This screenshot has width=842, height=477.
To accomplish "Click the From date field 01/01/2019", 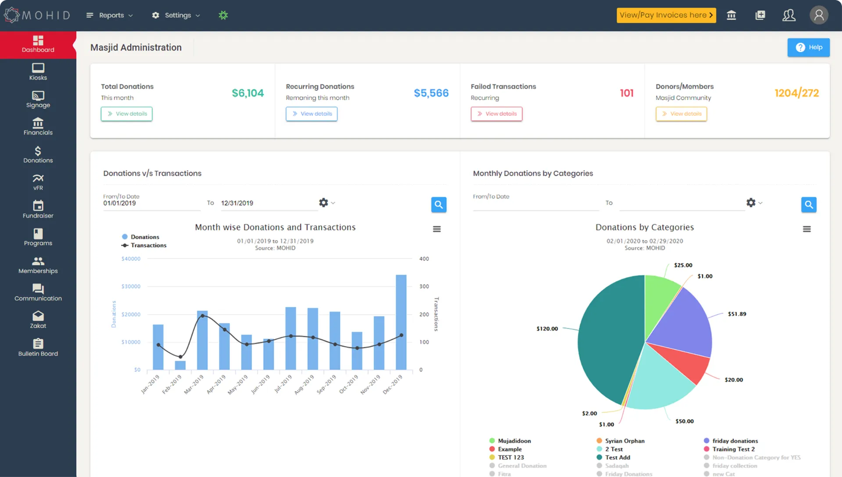I will coord(152,203).
